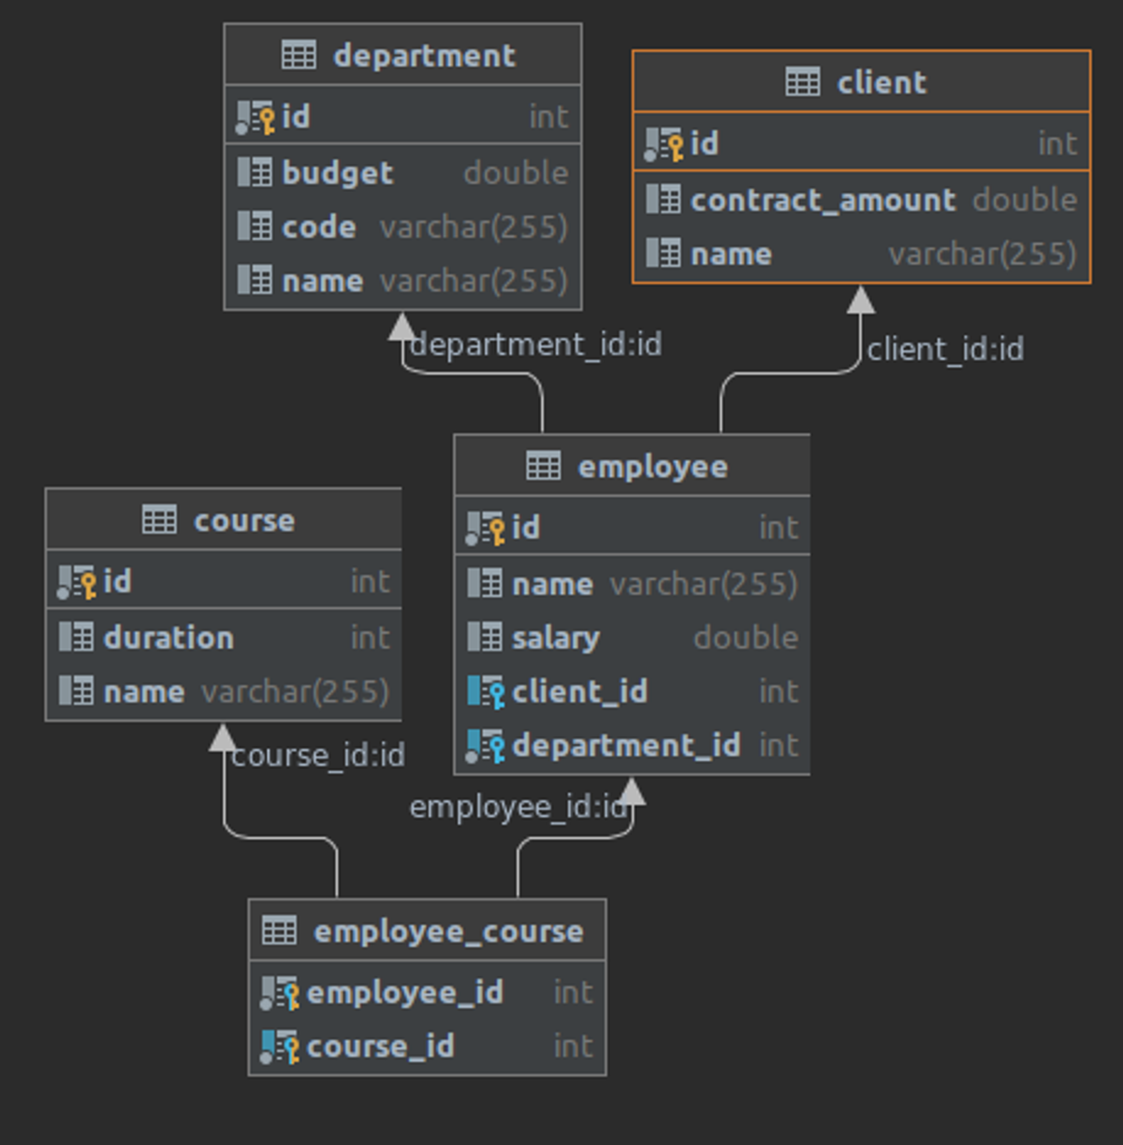
Task: Click int type of course duration
Action: [x=371, y=638]
